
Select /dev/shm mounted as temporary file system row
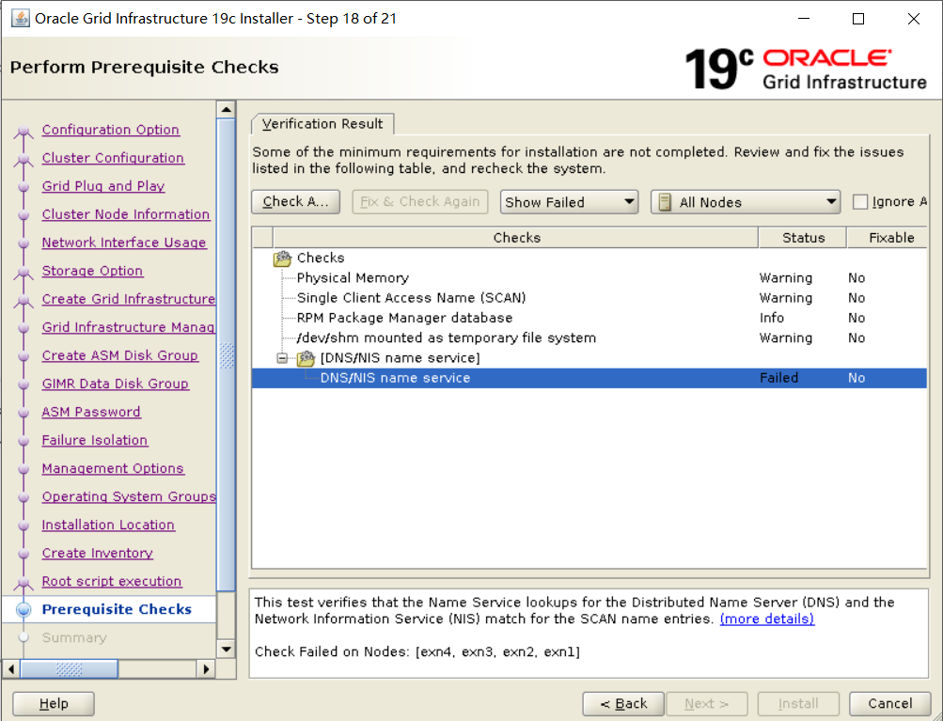pyautogui.click(x=589, y=338)
